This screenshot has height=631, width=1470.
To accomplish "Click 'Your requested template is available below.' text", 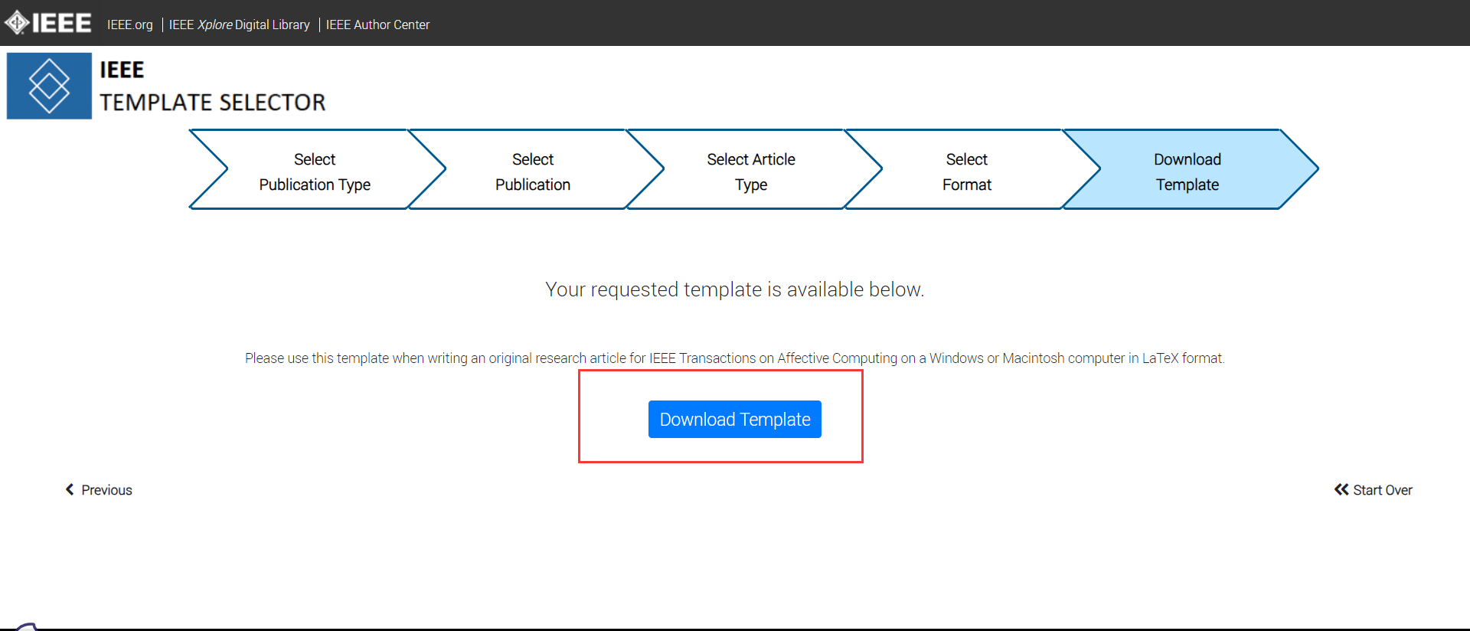I will pos(735,289).
